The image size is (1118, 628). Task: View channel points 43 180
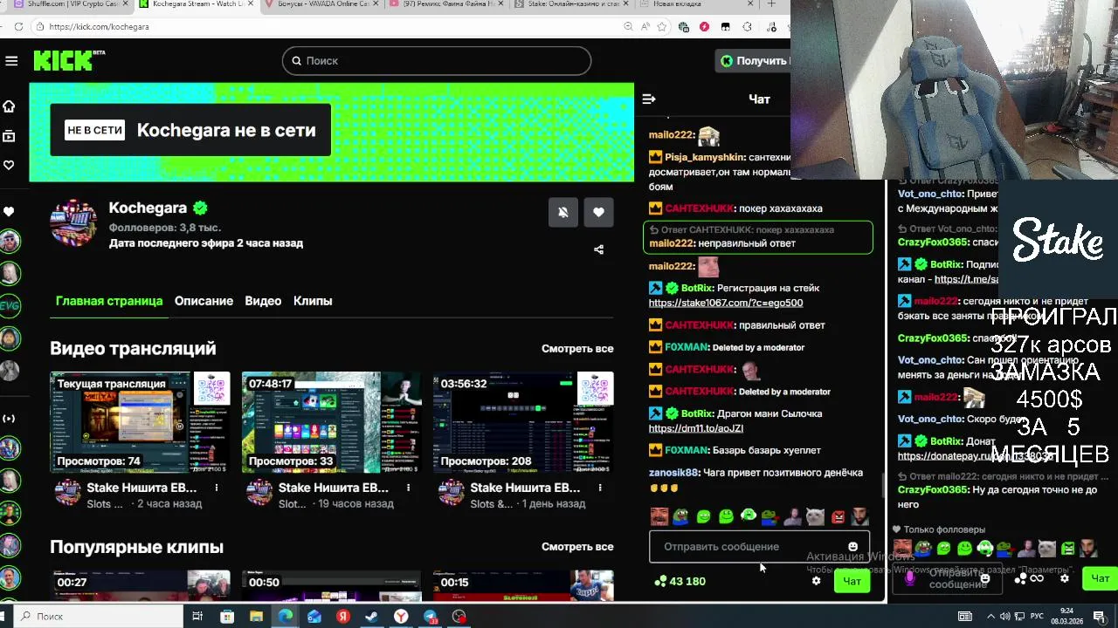(680, 581)
